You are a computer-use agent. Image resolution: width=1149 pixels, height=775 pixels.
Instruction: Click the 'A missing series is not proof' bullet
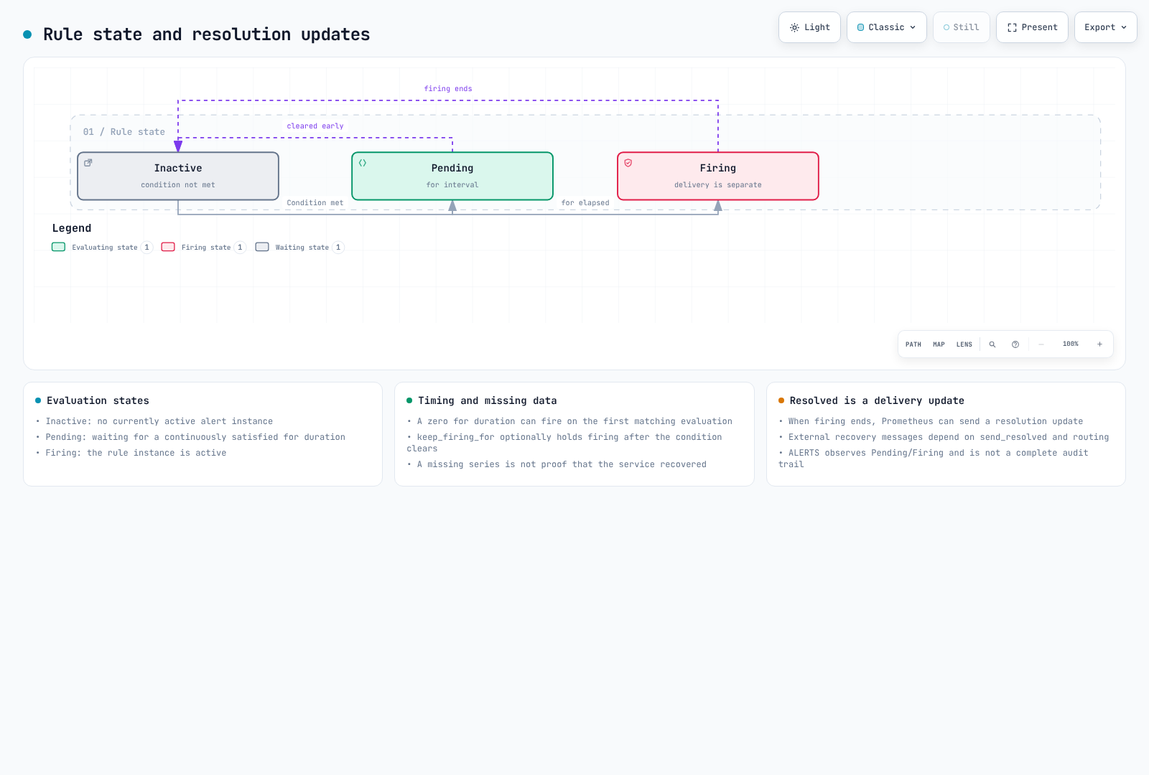pos(562,464)
